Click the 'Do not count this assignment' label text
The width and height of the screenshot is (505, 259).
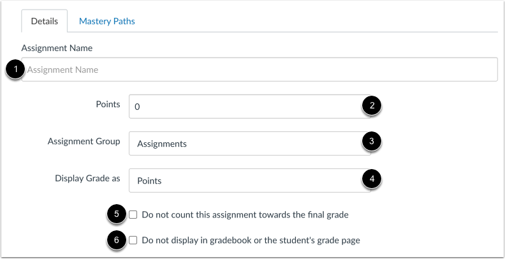[245, 215]
